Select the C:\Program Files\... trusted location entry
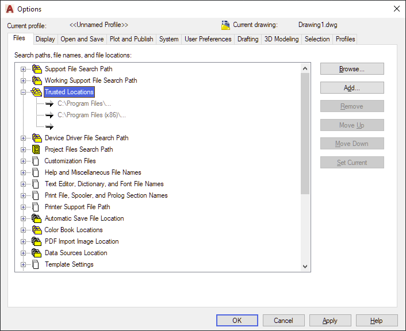This screenshot has height=331, width=406. pyautogui.click(x=84, y=103)
